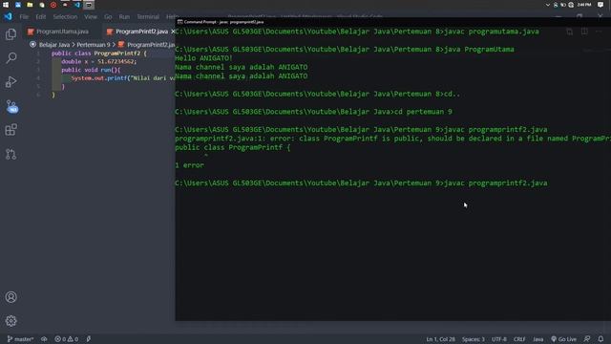611x344 pixels.
Task: Click the VS Code icon on the taskbar
Action: [x=76, y=5]
